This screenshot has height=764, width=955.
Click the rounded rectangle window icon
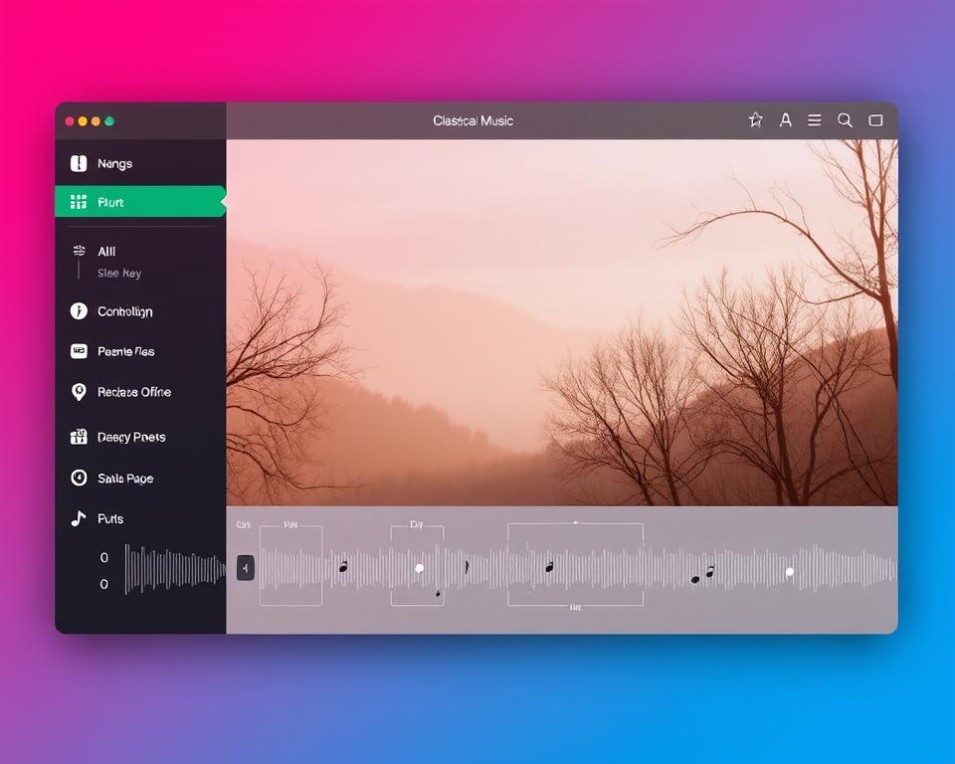click(875, 120)
